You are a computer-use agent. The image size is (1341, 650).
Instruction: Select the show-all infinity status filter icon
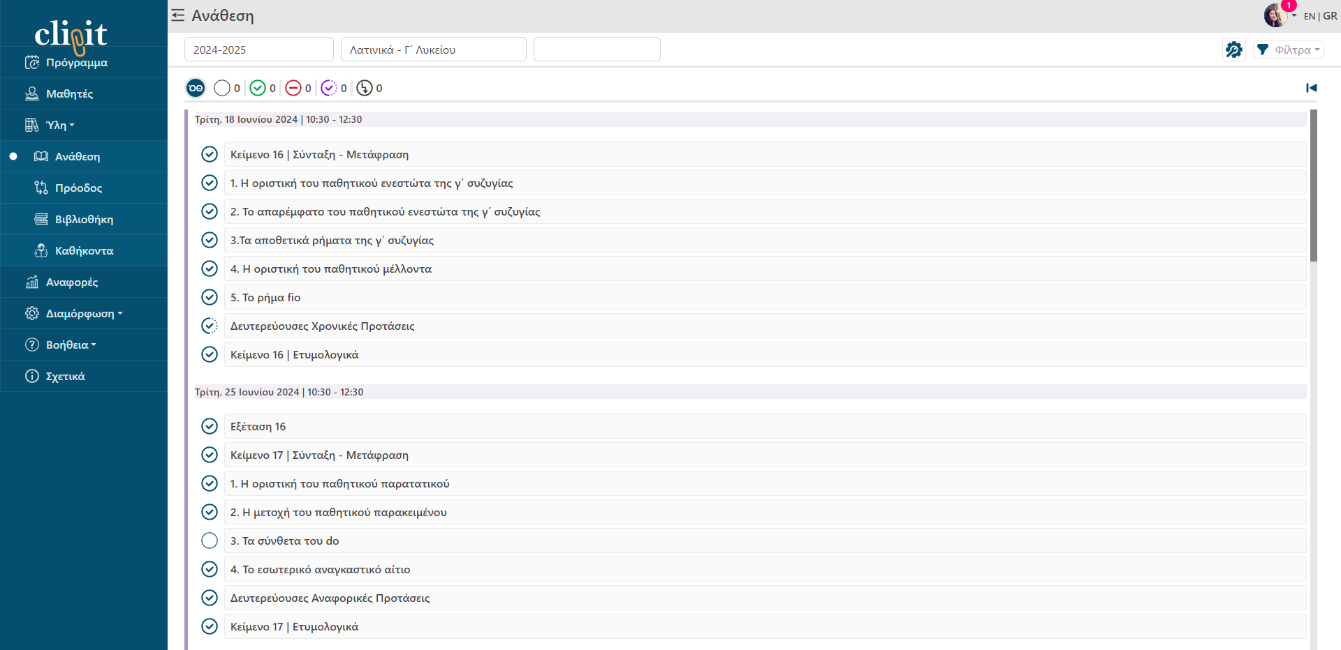click(196, 88)
